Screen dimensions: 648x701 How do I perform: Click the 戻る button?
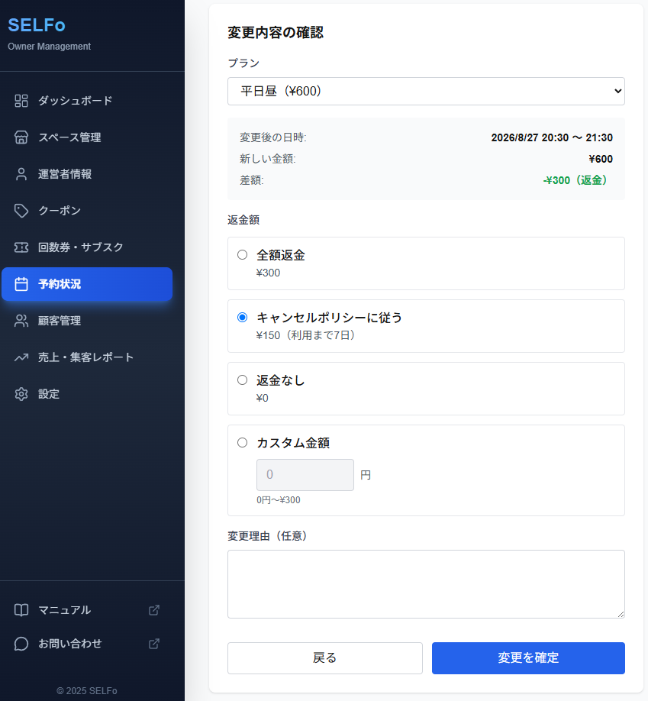point(325,658)
